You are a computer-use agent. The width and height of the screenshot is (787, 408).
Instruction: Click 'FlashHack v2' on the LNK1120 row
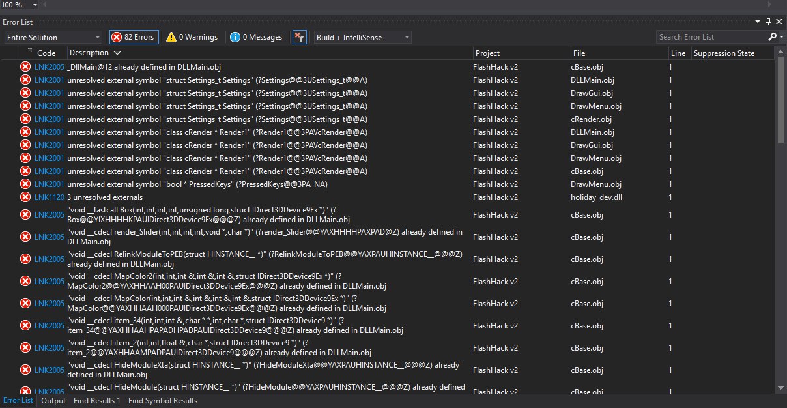point(495,197)
